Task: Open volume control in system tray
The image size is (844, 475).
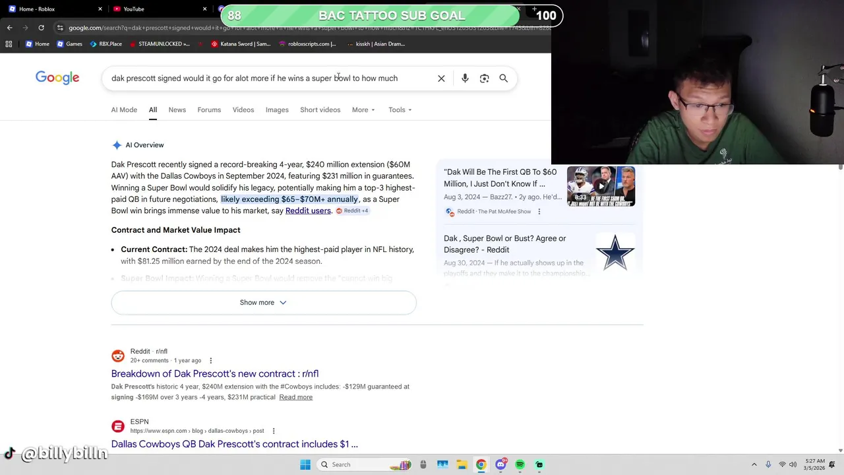Action: 793,464
